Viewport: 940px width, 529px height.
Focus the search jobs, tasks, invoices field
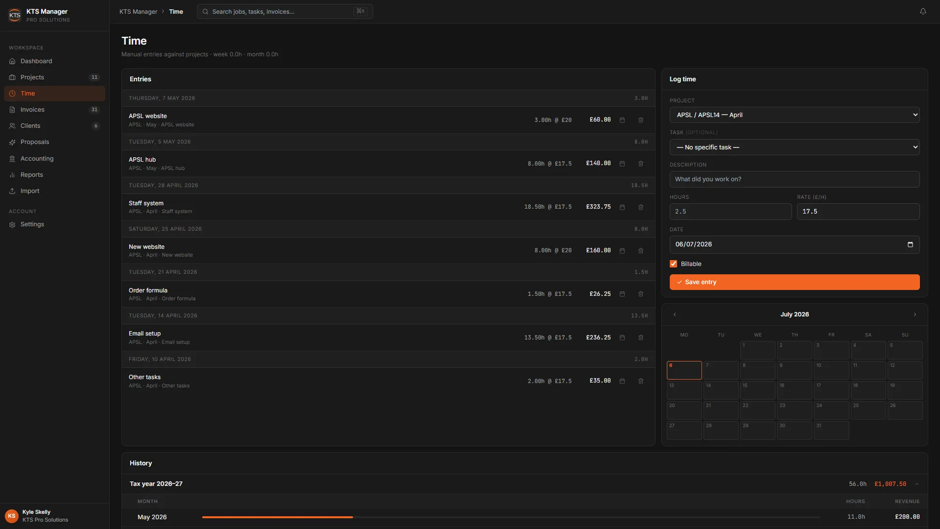284,12
